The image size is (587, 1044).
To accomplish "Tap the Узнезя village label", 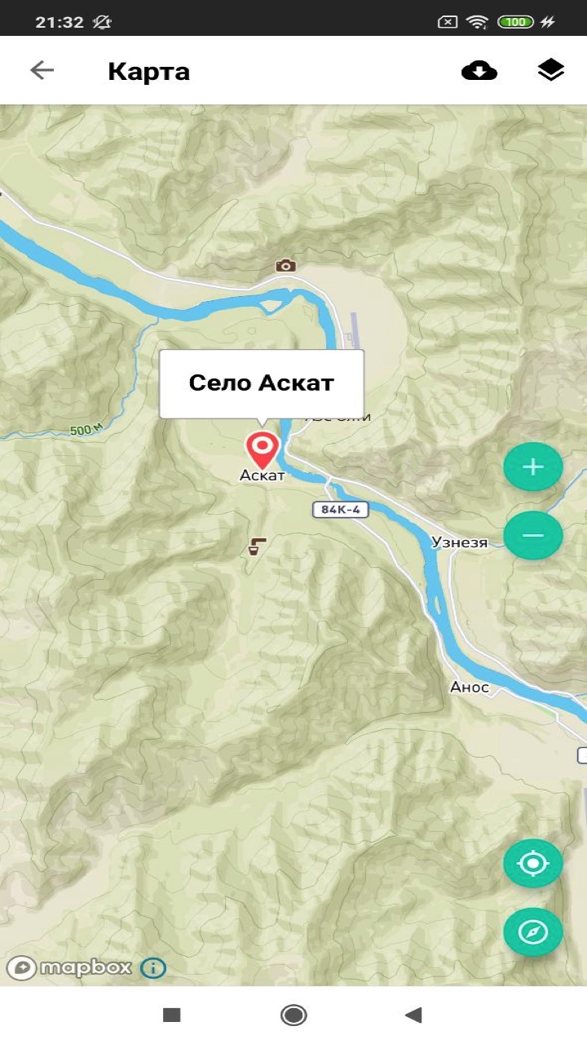I will tap(460, 542).
